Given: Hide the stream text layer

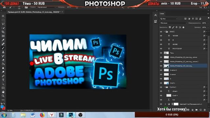Looking at the screenshot, I should point(161,91).
